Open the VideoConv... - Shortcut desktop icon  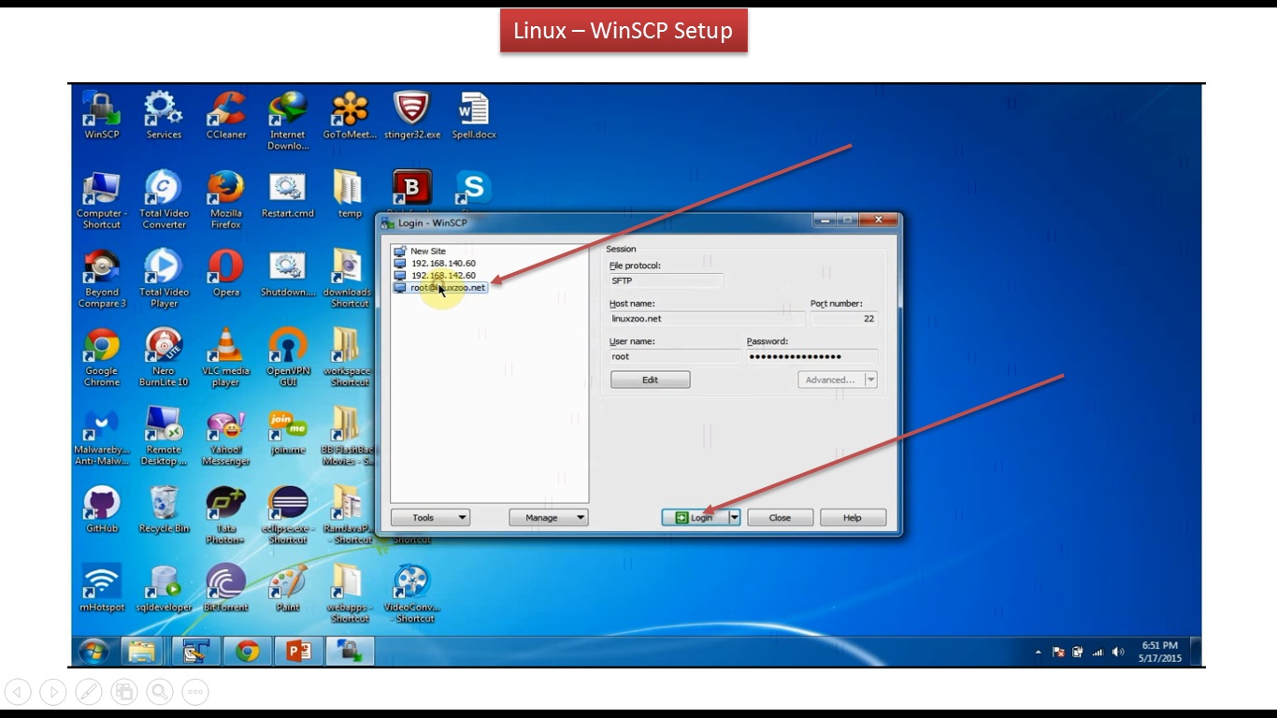tap(412, 594)
